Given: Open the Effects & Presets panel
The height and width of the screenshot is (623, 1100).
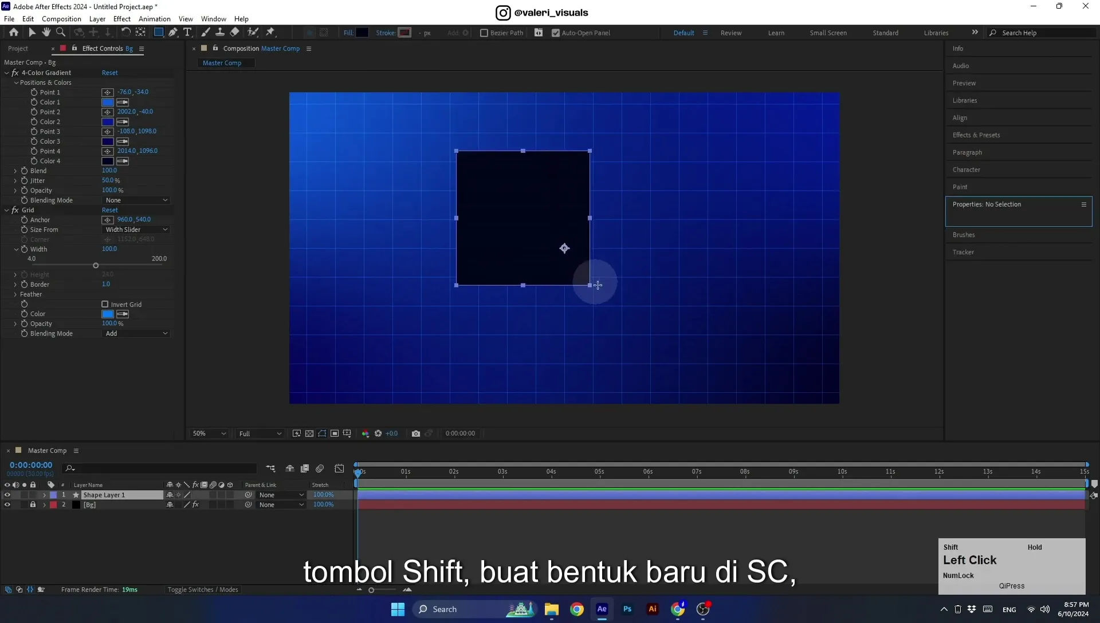Looking at the screenshot, I should [976, 135].
